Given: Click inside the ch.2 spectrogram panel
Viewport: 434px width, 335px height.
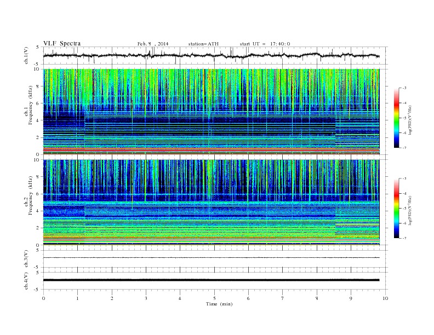Looking at the screenshot, I should [x=212, y=202].
